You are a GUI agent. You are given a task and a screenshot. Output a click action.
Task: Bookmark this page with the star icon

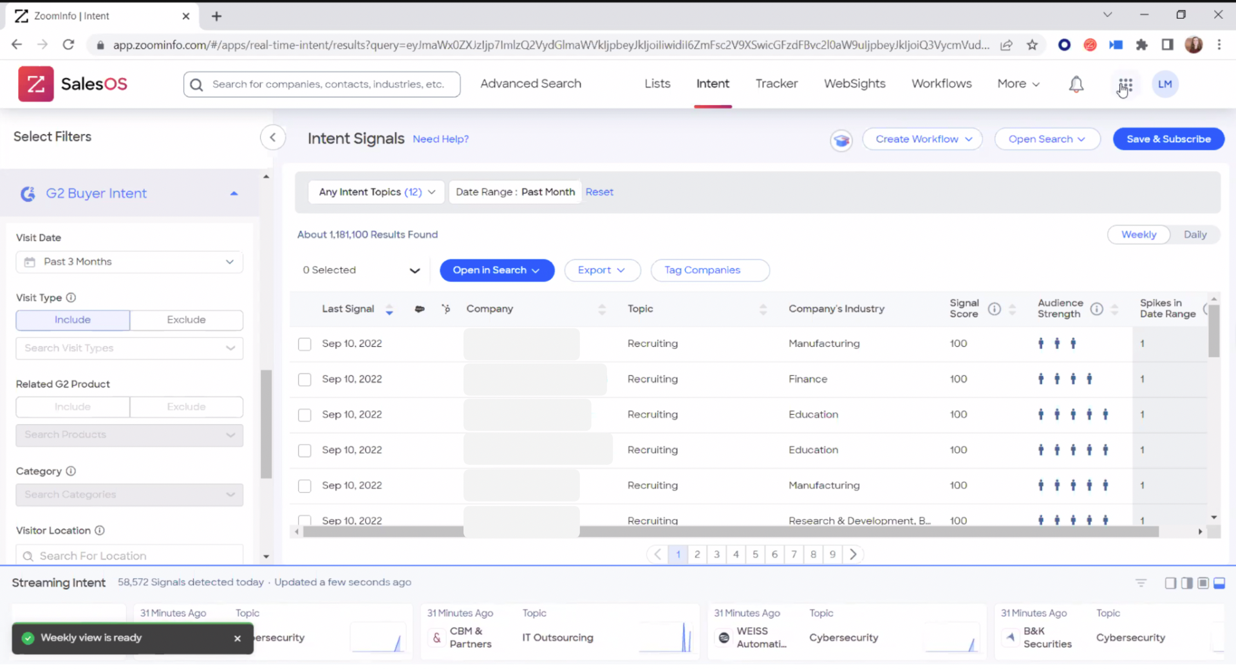tap(1033, 45)
